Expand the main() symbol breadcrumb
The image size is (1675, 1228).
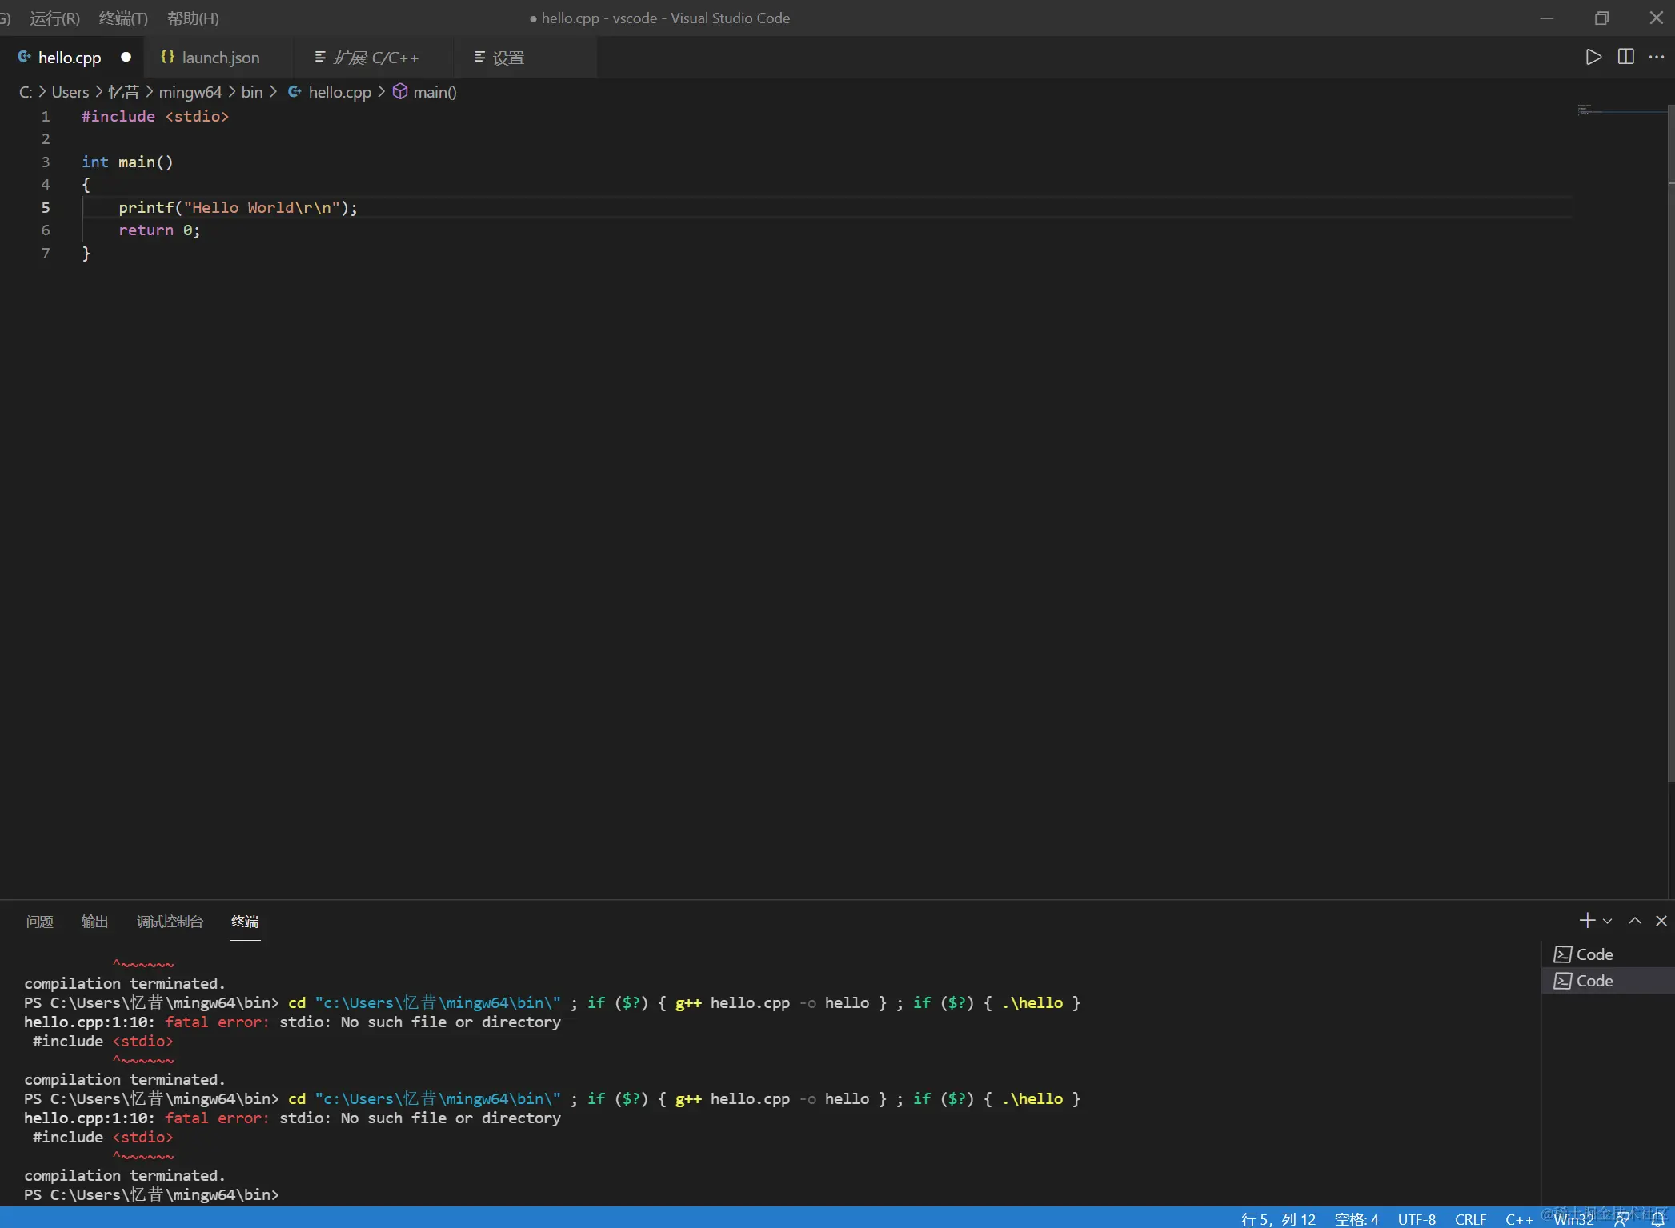(434, 92)
